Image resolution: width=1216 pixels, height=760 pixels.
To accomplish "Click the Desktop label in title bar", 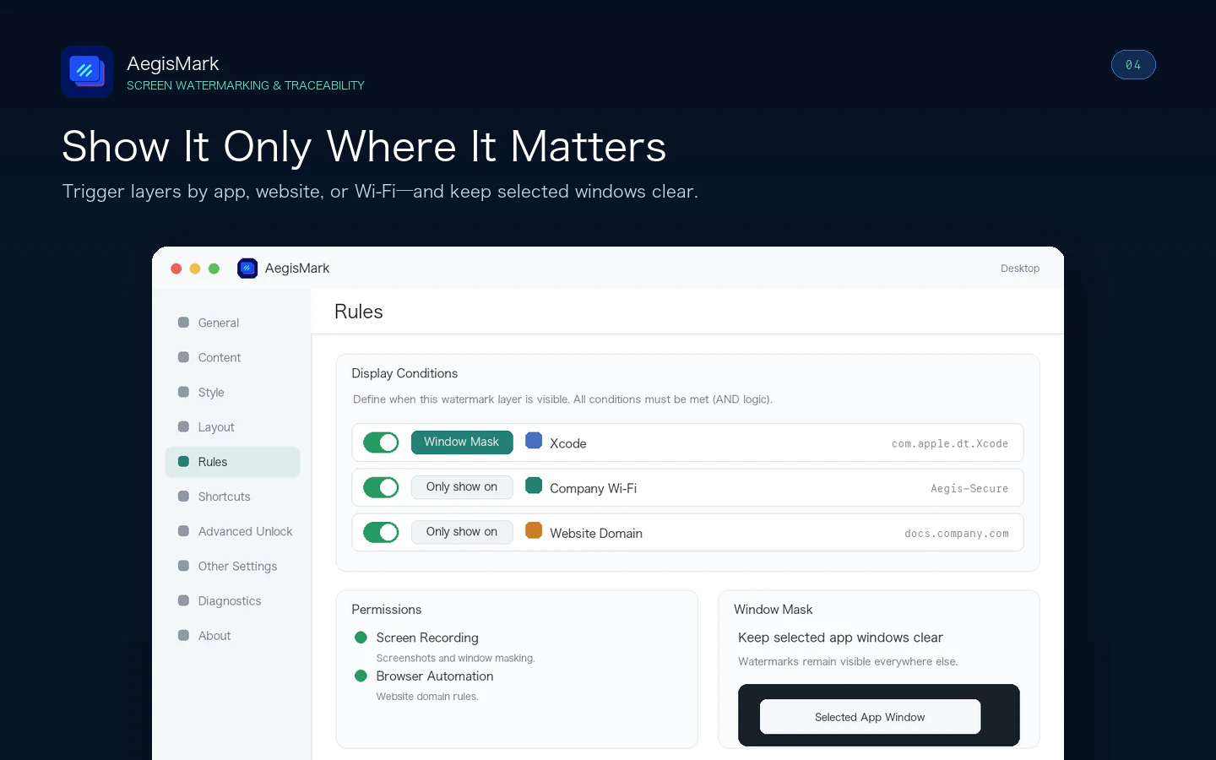I will [x=1020, y=269].
